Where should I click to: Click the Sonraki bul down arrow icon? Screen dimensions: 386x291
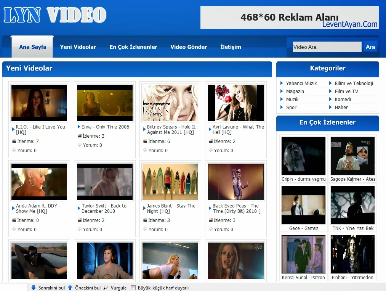click(x=34, y=288)
